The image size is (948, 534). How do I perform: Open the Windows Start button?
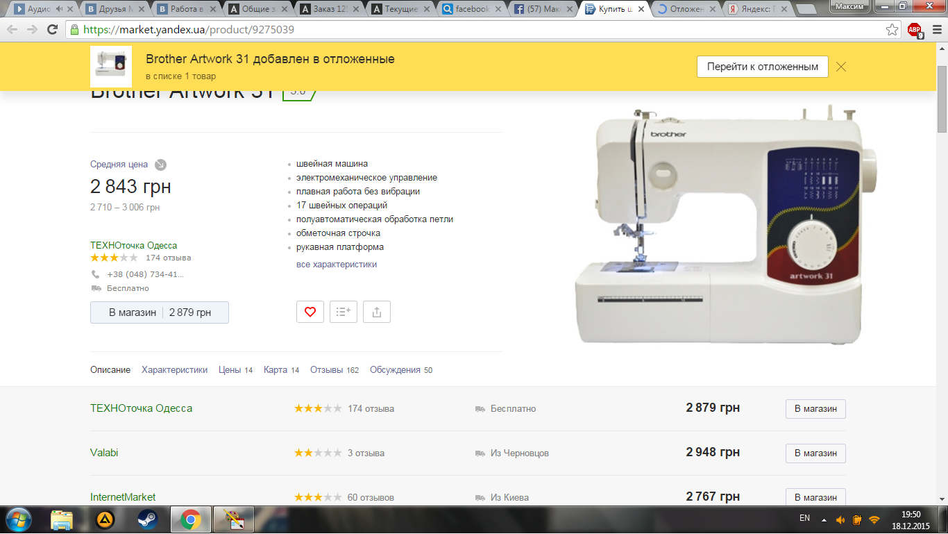(18, 519)
